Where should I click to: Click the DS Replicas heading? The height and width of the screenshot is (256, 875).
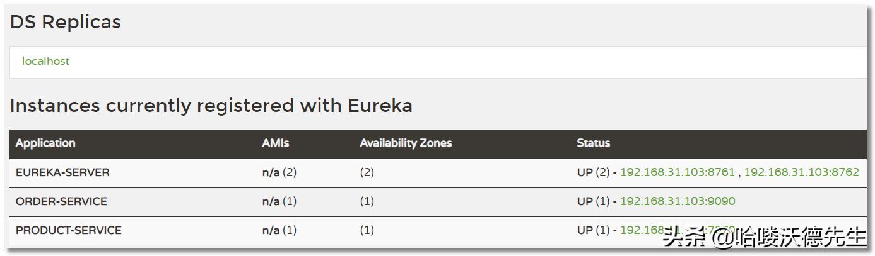(x=65, y=22)
